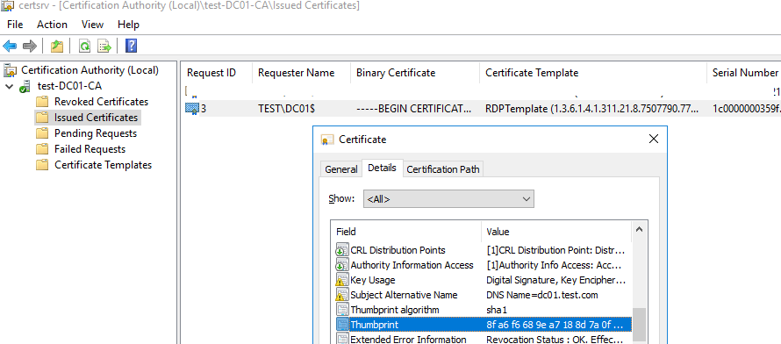Click the thumbprint value 8f a6 f6 68

click(555, 325)
